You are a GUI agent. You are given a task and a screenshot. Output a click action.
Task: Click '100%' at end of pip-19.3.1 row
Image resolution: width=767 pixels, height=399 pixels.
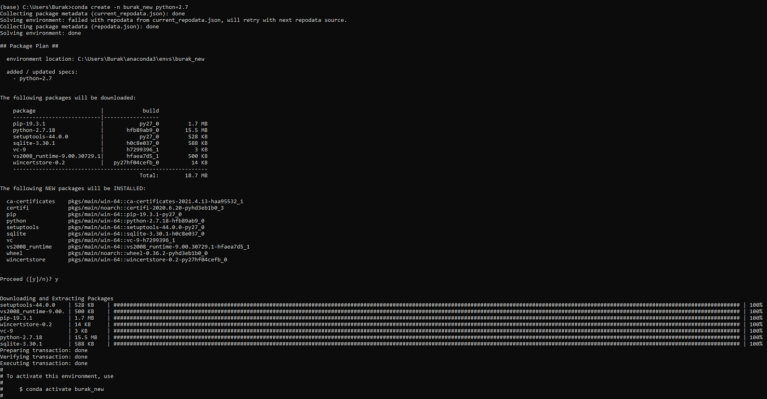click(756, 318)
